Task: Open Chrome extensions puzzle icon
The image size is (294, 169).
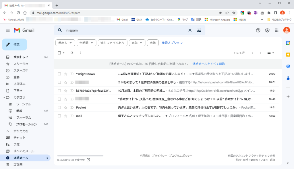Action: 269,13
